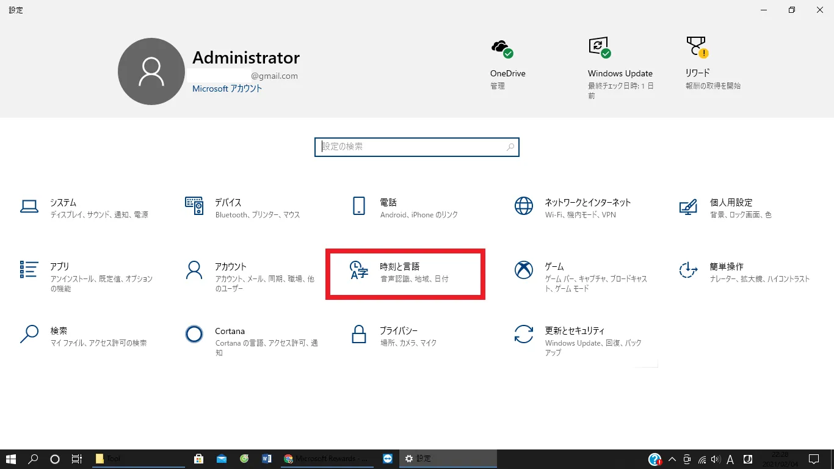Switch to Chrome Microsoft Rewards window
The width and height of the screenshot is (834, 469).
pyautogui.click(x=327, y=459)
